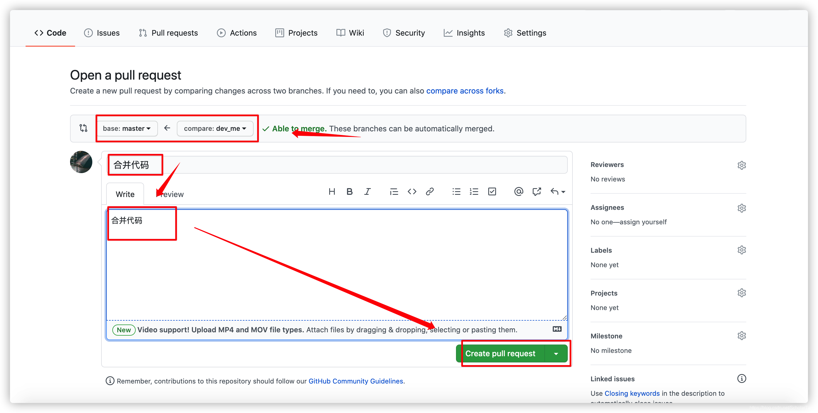The height and width of the screenshot is (413, 818).
Task: Click the heading formatting icon
Action: click(332, 192)
